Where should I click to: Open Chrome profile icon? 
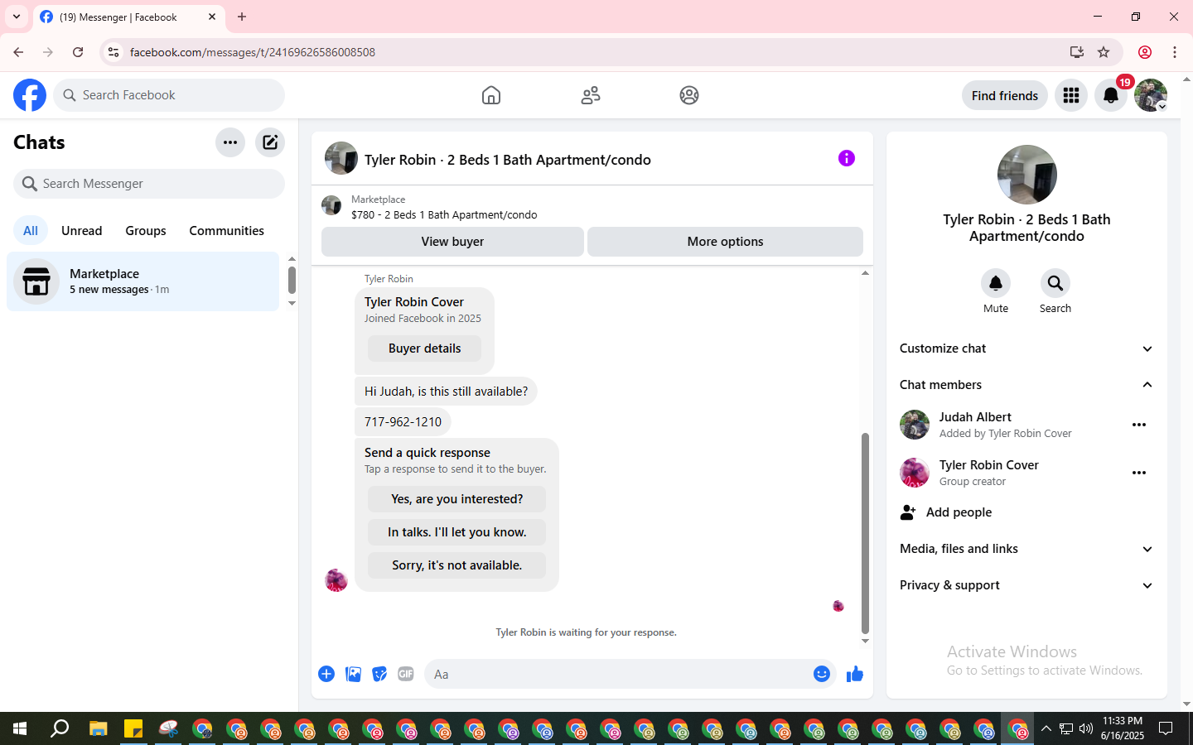(x=1145, y=52)
